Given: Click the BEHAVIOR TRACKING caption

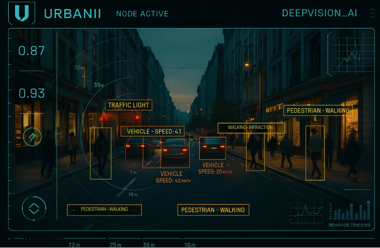Looking at the screenshot, I should click(x=350, y=225).
